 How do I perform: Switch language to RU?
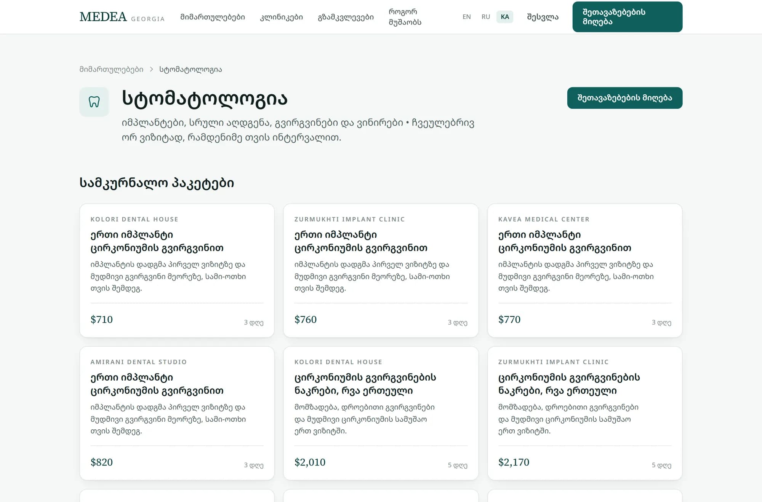click(x=485, y=17)
